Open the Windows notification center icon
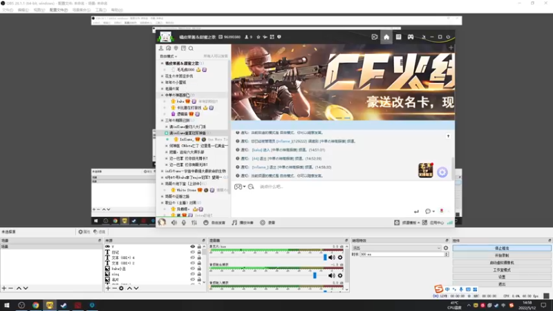 point(543,305)
